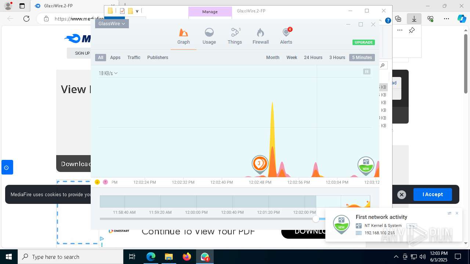The image size is (470, 264).
Task: Click the green NEW marker on the graph
Action: point(366,166)
